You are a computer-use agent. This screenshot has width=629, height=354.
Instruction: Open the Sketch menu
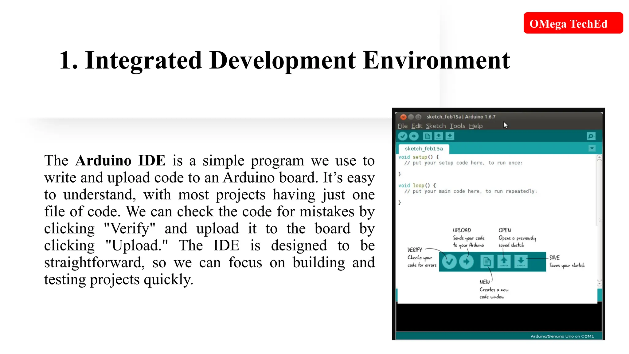[x=436, y=126]
